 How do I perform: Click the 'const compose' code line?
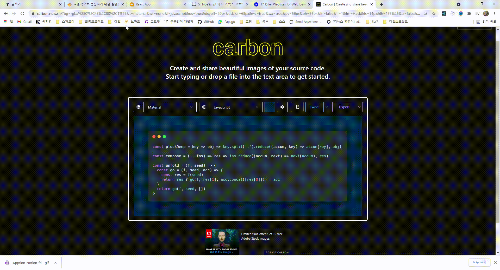pyautogui.click(x=240, y=156)
